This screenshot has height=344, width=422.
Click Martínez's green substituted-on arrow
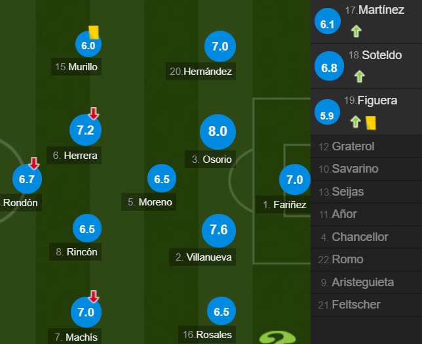(x=356, y=31)
